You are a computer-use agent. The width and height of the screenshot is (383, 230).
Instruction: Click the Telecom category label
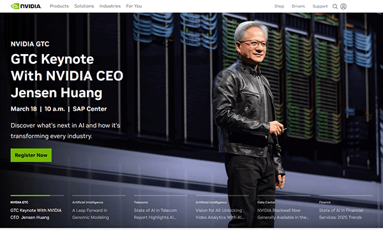coord(140,202)
